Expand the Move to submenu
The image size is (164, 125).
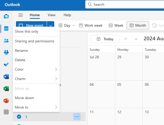pos(36,107)
